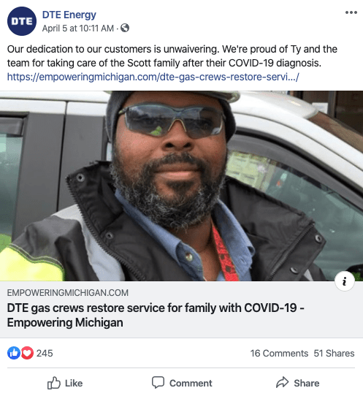Click the blue thumbs-up reaction icon
Screen dimensions: 363x396
(14, 353)
